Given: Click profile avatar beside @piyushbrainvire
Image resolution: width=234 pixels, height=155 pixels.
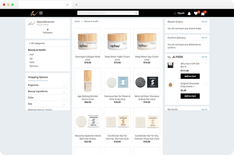Looking at the screenshot, I should (32, 23).
